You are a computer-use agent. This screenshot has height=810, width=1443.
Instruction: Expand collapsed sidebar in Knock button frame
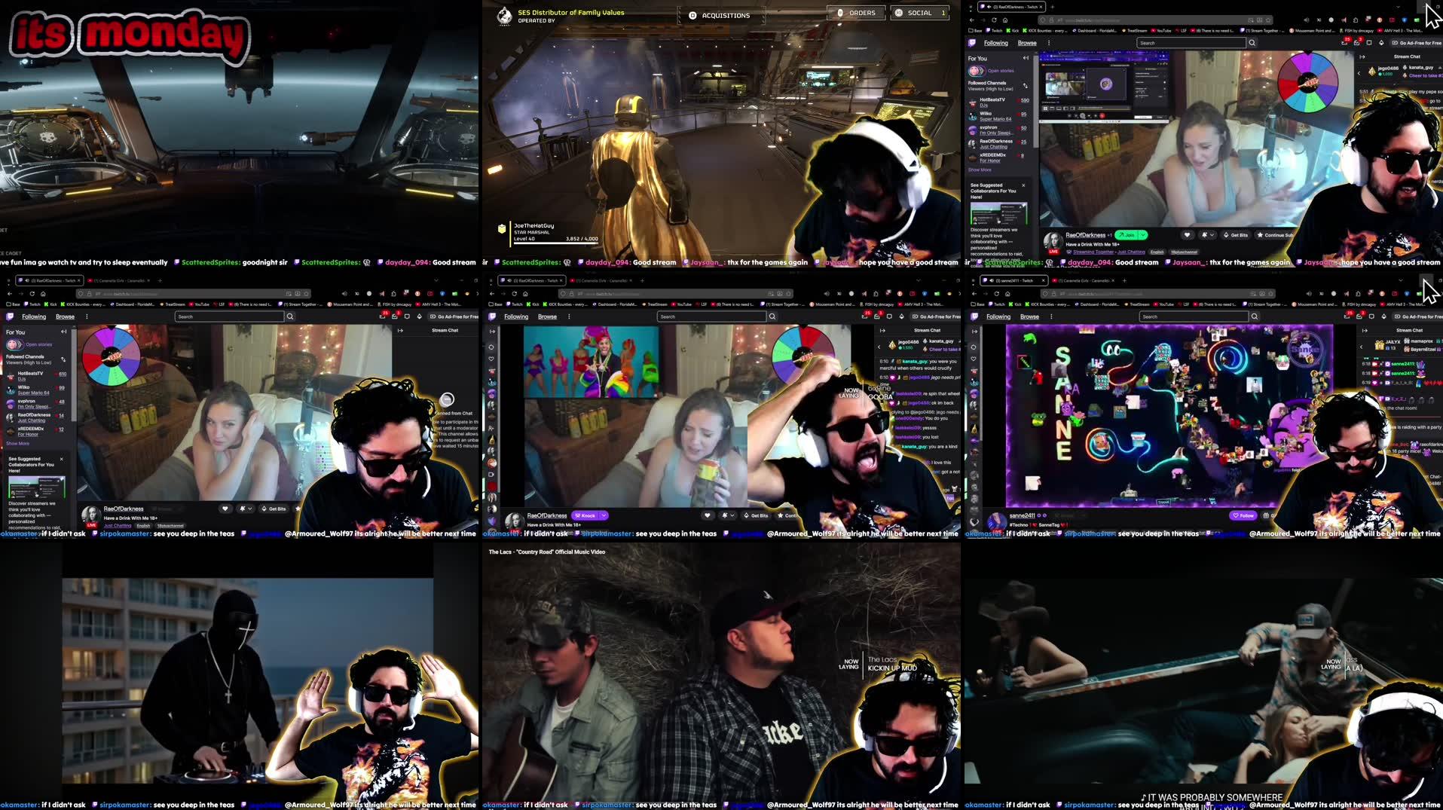pyautogui.click(x=491, y=332)
